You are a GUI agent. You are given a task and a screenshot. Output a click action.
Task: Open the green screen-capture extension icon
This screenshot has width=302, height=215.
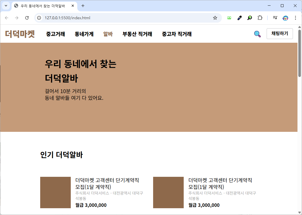coord(229,18)
